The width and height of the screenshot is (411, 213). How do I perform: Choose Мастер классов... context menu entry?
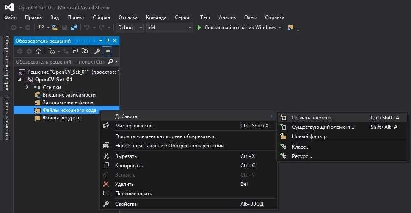coord(188,126)
